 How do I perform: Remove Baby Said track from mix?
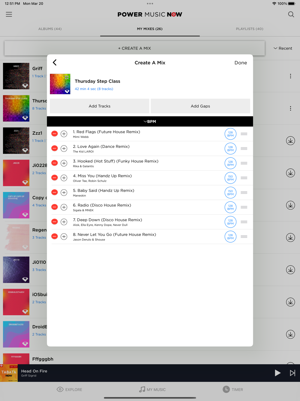click(x=55, y=192)
